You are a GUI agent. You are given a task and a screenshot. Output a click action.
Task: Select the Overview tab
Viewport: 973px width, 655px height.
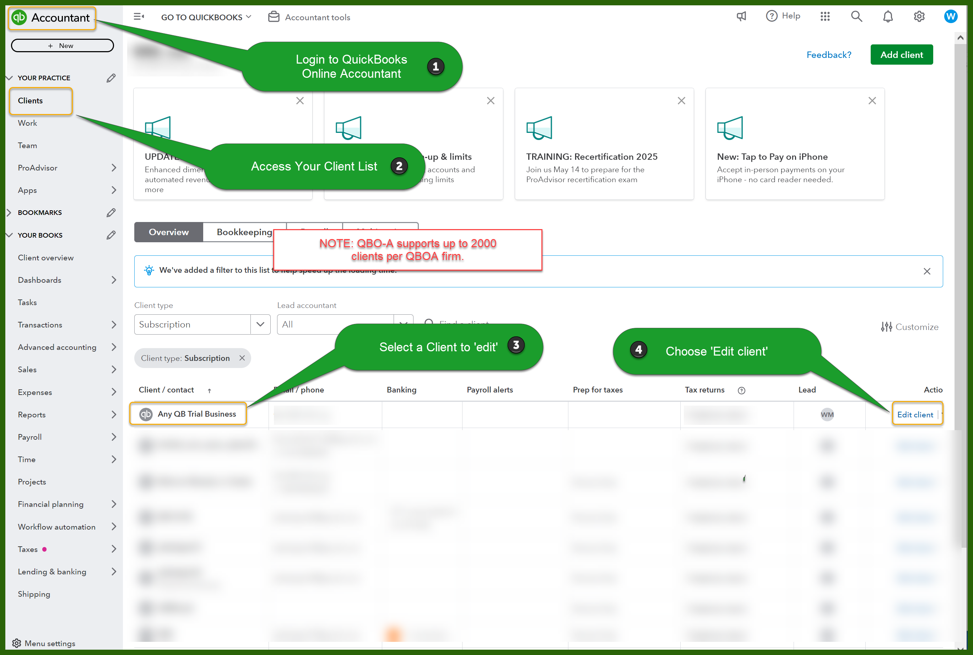(x=168, y=232)
